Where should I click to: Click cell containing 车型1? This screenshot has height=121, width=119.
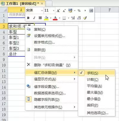[x=16, y=37]
